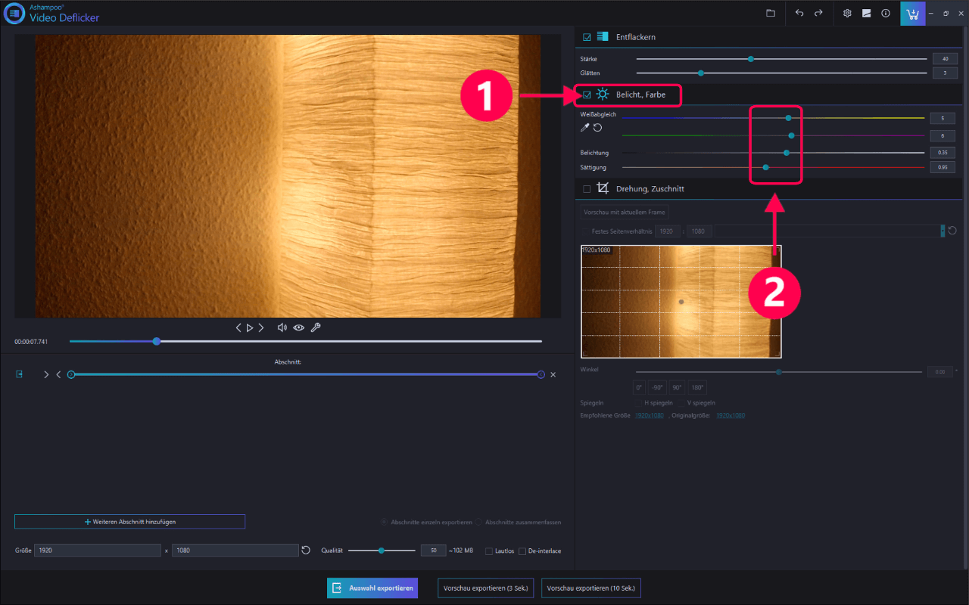Click the Winkel angle slider handle
The height and width of the screenshot is (605, 969).
coord(779,371)
